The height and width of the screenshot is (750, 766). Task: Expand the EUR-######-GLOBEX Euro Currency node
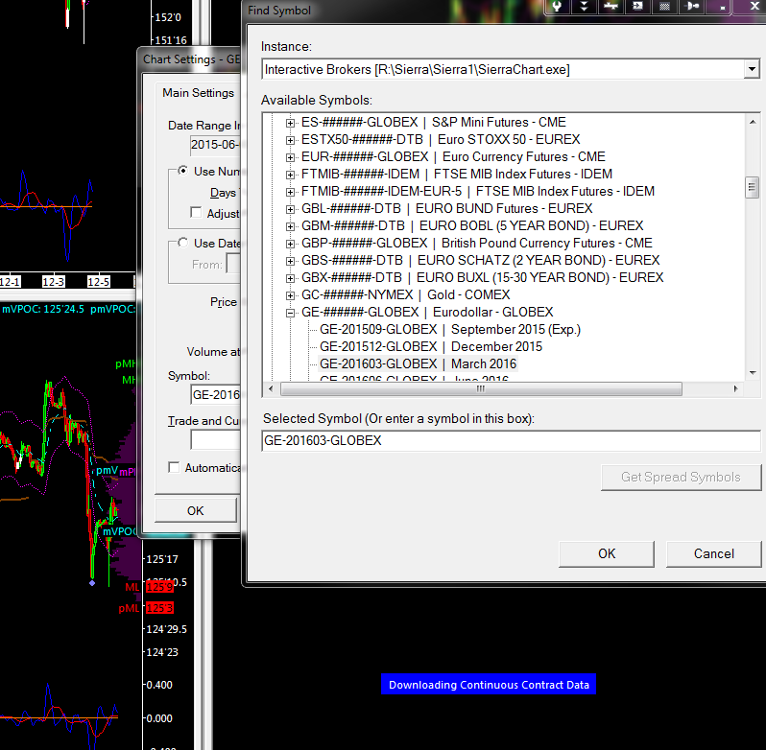click(x=290, y=157)
